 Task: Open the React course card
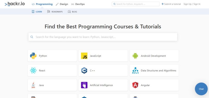(x=52, y=70)
